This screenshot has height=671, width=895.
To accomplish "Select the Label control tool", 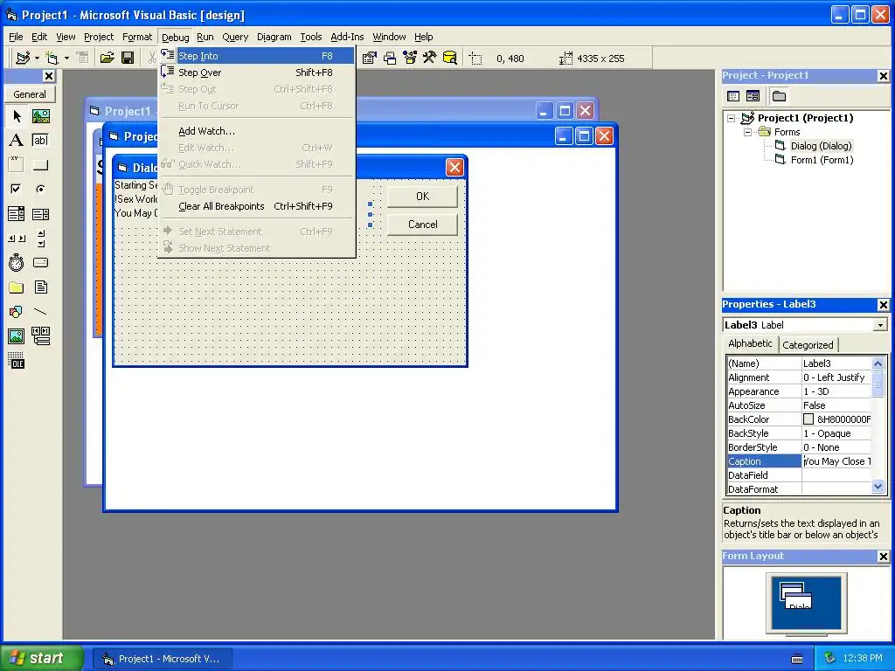I will (x=17, y=141).
